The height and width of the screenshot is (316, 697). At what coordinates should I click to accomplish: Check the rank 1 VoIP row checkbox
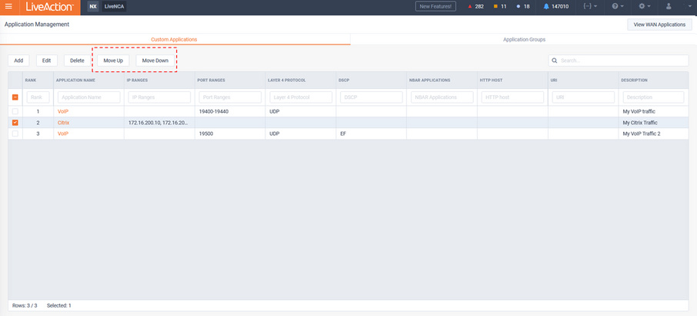pos(15,111)
